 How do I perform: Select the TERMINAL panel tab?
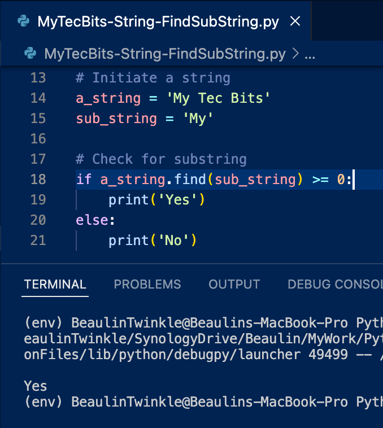[55, 285]
